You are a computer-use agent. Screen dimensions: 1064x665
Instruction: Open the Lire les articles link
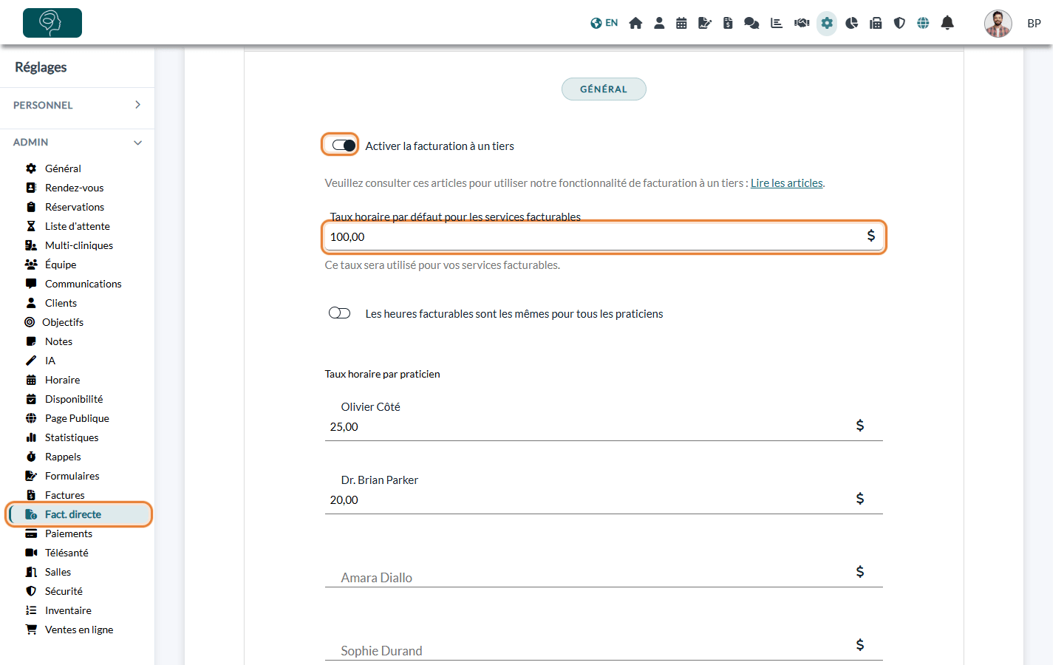click(x=787, y=183)
